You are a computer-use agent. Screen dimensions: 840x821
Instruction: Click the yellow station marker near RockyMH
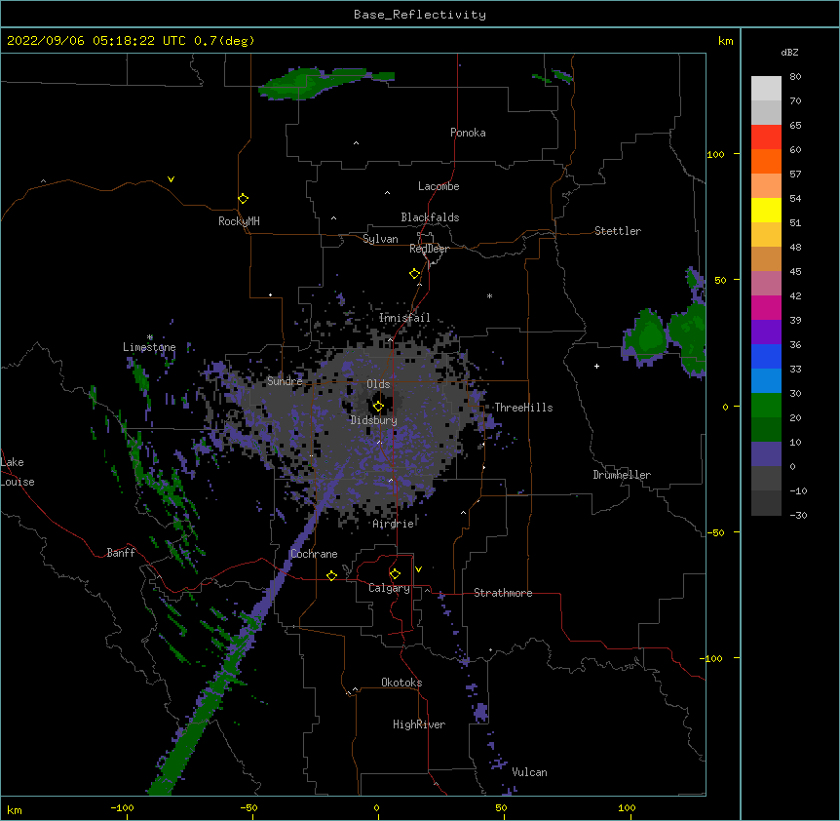243,198
